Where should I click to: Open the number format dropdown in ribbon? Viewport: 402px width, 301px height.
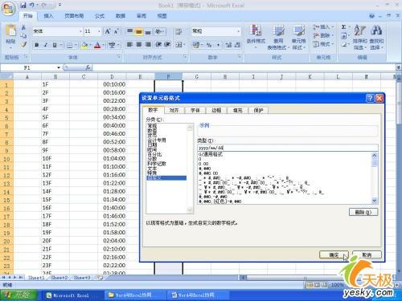(x=238, y=31)
